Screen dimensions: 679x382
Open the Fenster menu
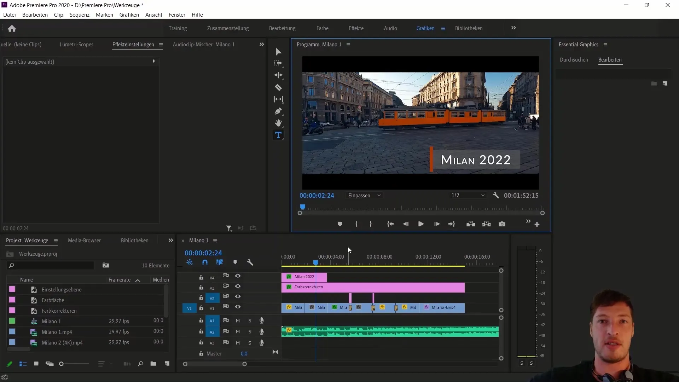point(177,15)
